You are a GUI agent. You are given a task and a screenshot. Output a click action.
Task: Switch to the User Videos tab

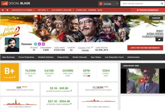(x=96, y=57)
